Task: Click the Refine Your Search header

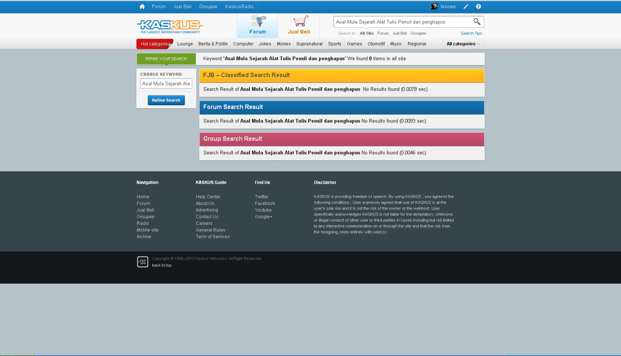Action: (x=166, y=59)
